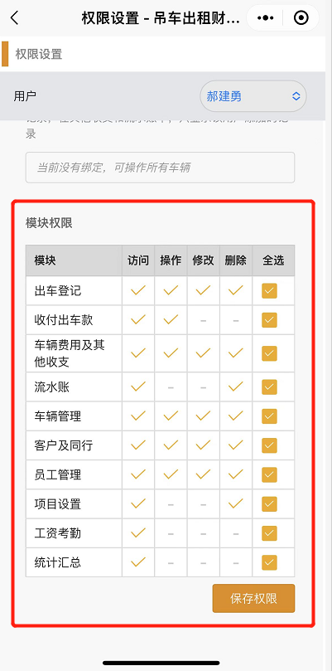The height and width of the screenshot is (671, 332).
Task: Uncheck 全选 checkbox for 客户及同行 row
Action: (x=269, y=445)
